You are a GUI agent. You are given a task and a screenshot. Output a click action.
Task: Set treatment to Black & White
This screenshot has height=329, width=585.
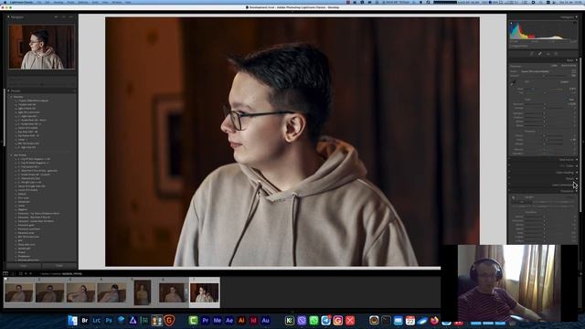(x=569, y=65)
